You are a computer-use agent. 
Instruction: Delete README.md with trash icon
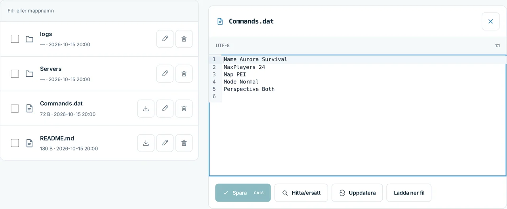[x=184, y=143]
